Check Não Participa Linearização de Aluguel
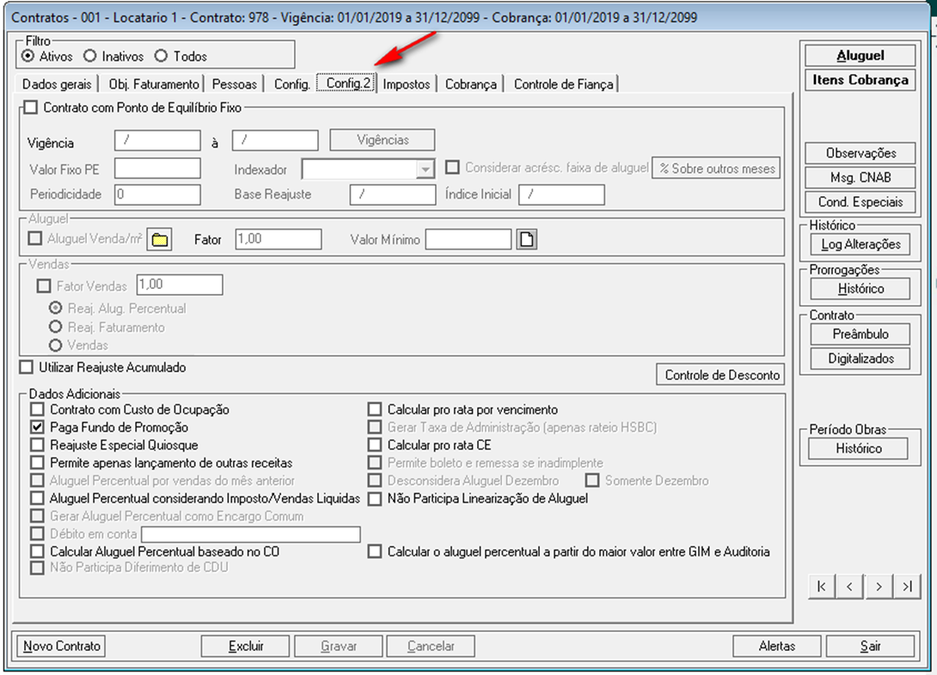Screen dimensions: 937x675 click(x=375, y=499)
